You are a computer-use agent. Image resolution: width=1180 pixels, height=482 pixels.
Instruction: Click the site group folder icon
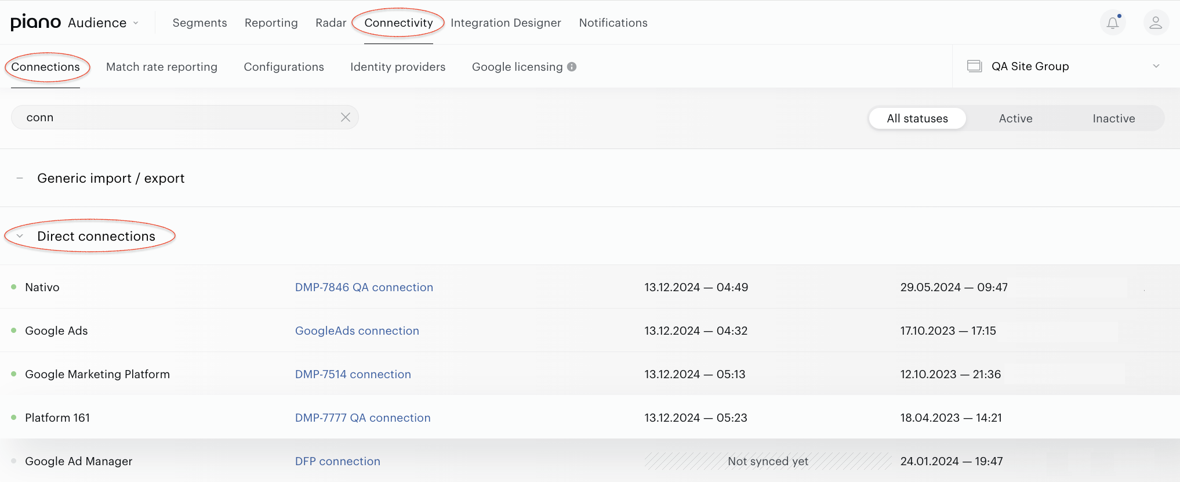(974, 66)
